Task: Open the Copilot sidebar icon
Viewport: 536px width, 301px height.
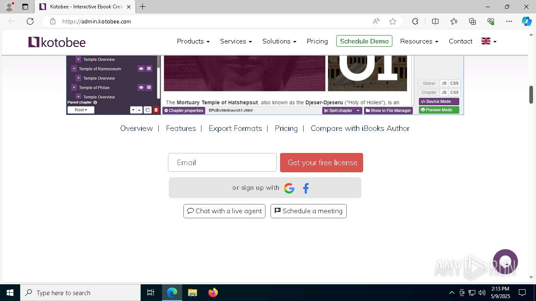Action: [x=526, y=21]
